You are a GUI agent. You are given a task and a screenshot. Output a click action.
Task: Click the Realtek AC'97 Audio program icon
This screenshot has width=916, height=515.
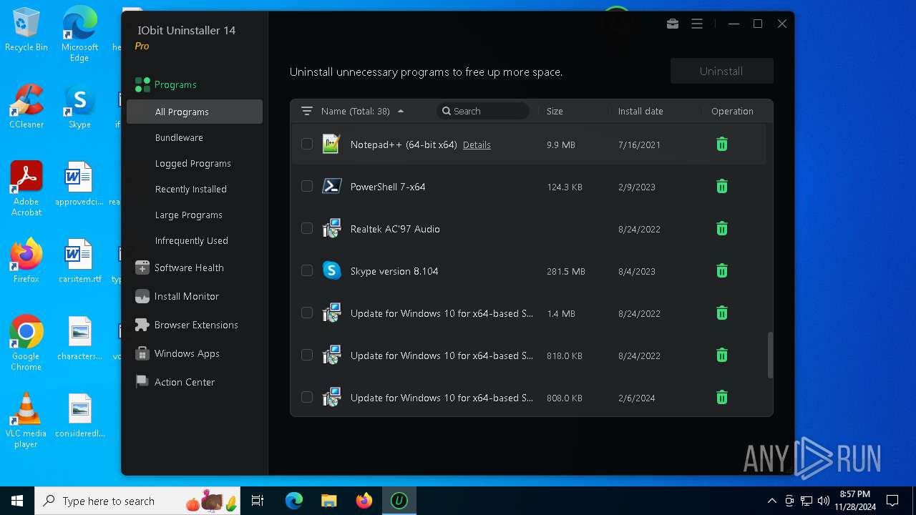(331, 228)
